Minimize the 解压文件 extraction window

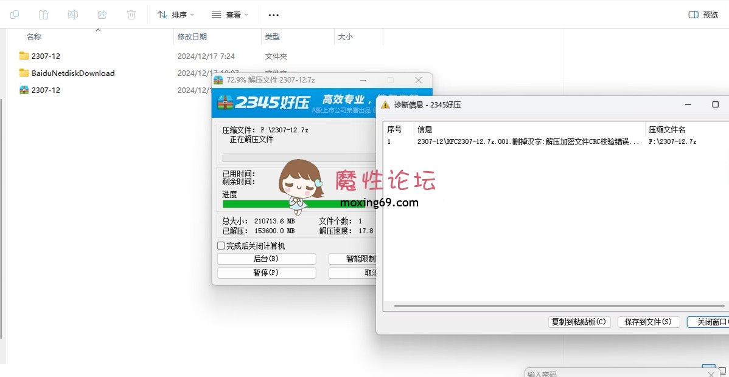pyautogui.click(x=363, y=80)
